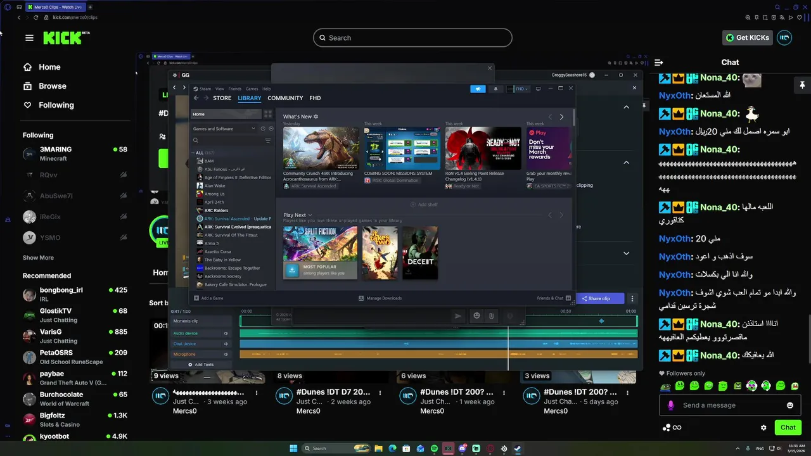This screenshot has height=456, width=811.
Task: Switch to COMMUNITY tab in Steam
Action: (x=285, y=98)
